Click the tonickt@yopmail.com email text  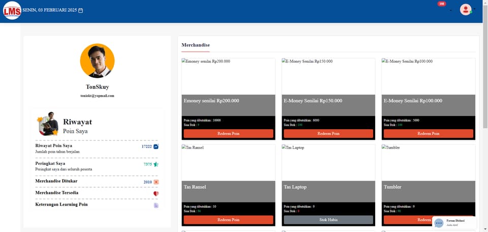(98, 96)
